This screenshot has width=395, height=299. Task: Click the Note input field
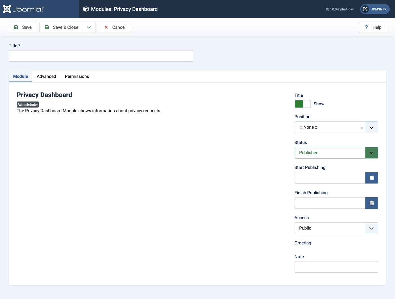(336, 267)
